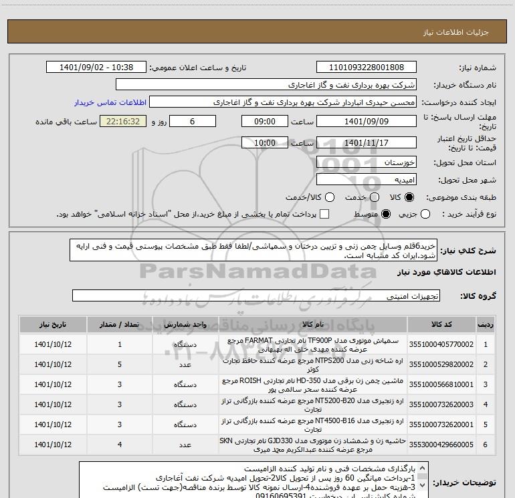Click the days remaining field showing 6
This screenshot has width=515, height=498.
(193, 121)
